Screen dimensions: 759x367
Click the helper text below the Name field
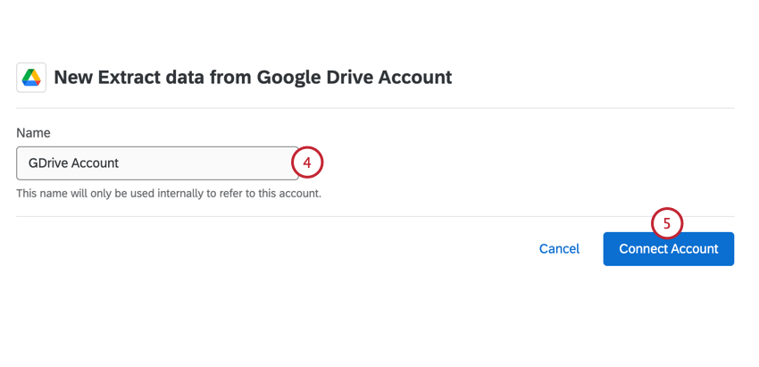169,193
